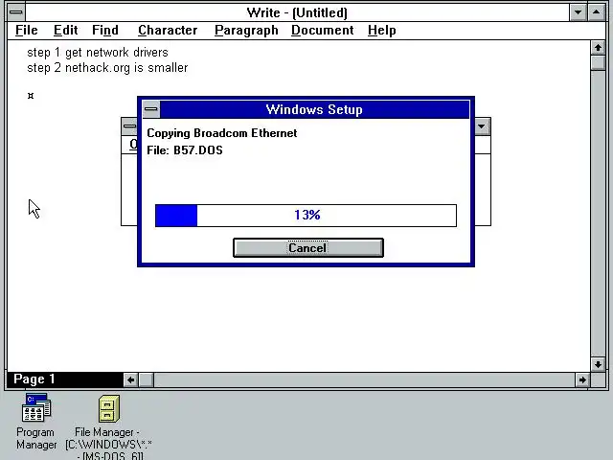Click the end-of-document marker in Write
This screenshot has height=460, width=613.
pyautogui.click(x=31, y=96)
